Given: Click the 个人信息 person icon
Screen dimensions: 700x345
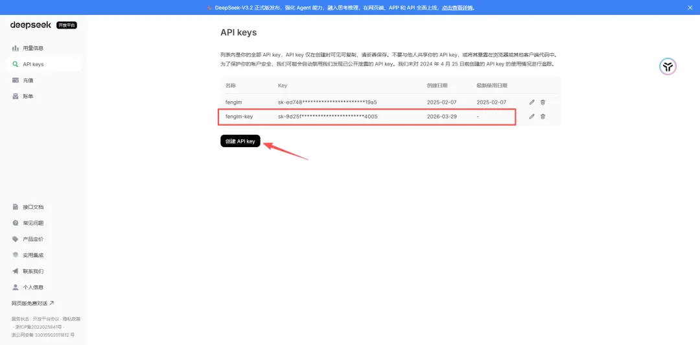Looking at the screenshot, I should pos(15,287).
